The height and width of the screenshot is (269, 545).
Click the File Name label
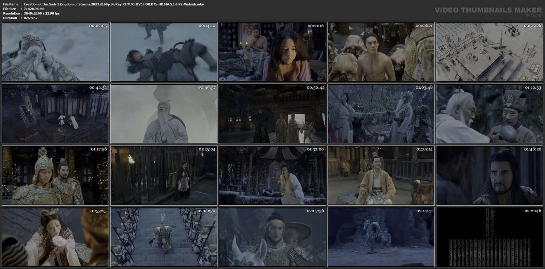pos(11,4)
